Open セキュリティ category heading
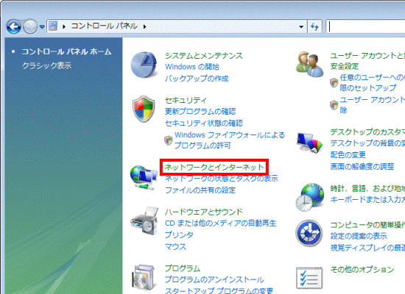Screen dimensions: 405x294 click(186, 100)
